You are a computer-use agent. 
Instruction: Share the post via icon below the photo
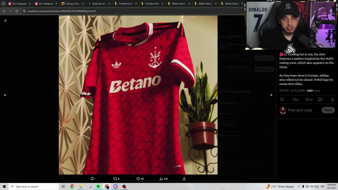coord(184,179)
